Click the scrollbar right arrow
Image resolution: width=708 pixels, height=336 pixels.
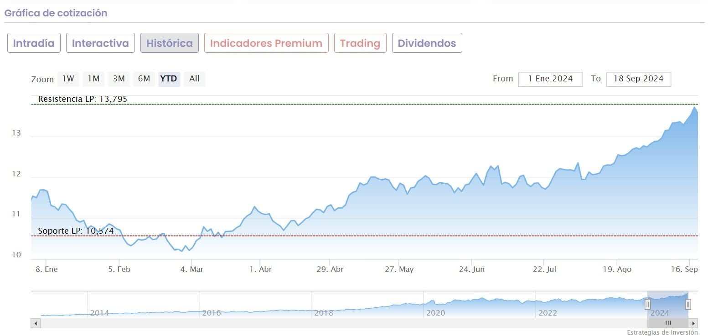(x=693, y=323)
